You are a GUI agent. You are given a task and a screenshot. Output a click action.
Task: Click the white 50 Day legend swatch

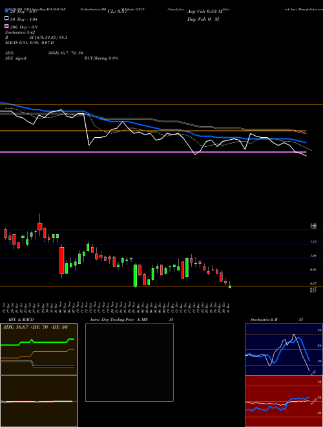6,19
